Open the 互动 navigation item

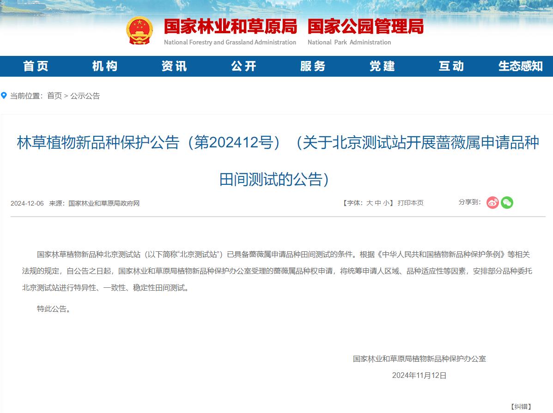click(451, 66)
